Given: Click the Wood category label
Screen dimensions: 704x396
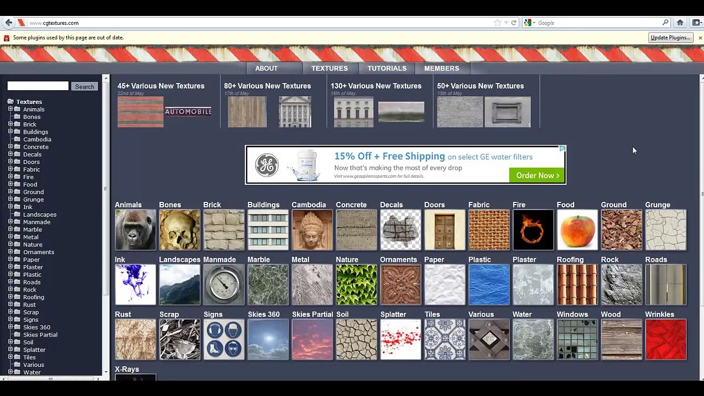Looking at the screenshot, I should click(611, 315).
